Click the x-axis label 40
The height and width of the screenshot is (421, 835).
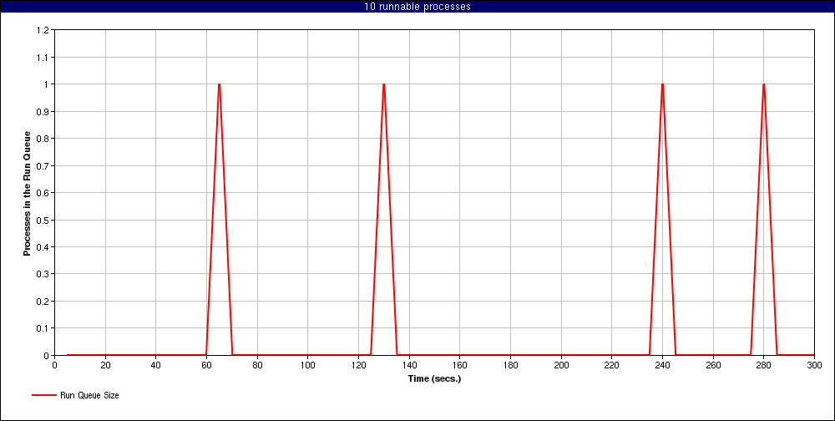(156, 365)
